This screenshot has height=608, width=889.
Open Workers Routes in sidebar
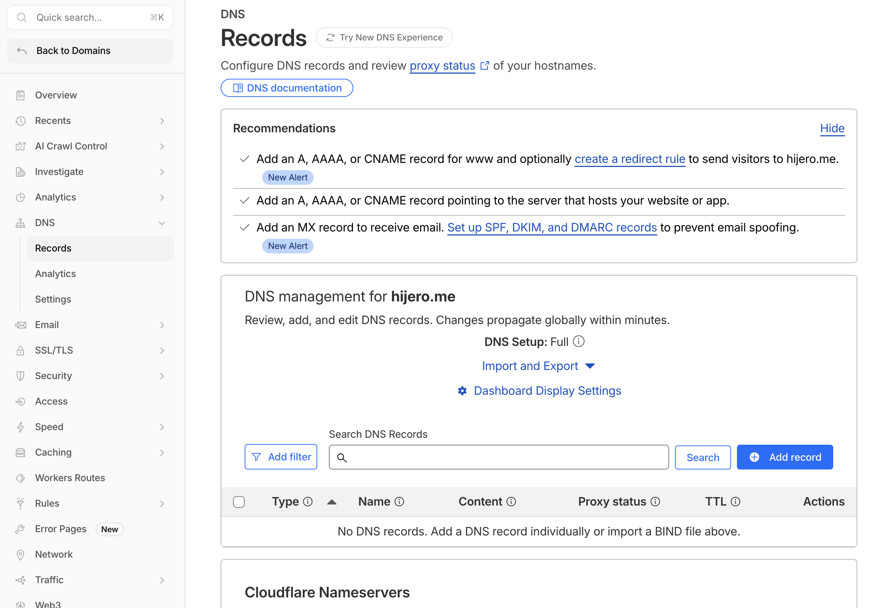70,478
